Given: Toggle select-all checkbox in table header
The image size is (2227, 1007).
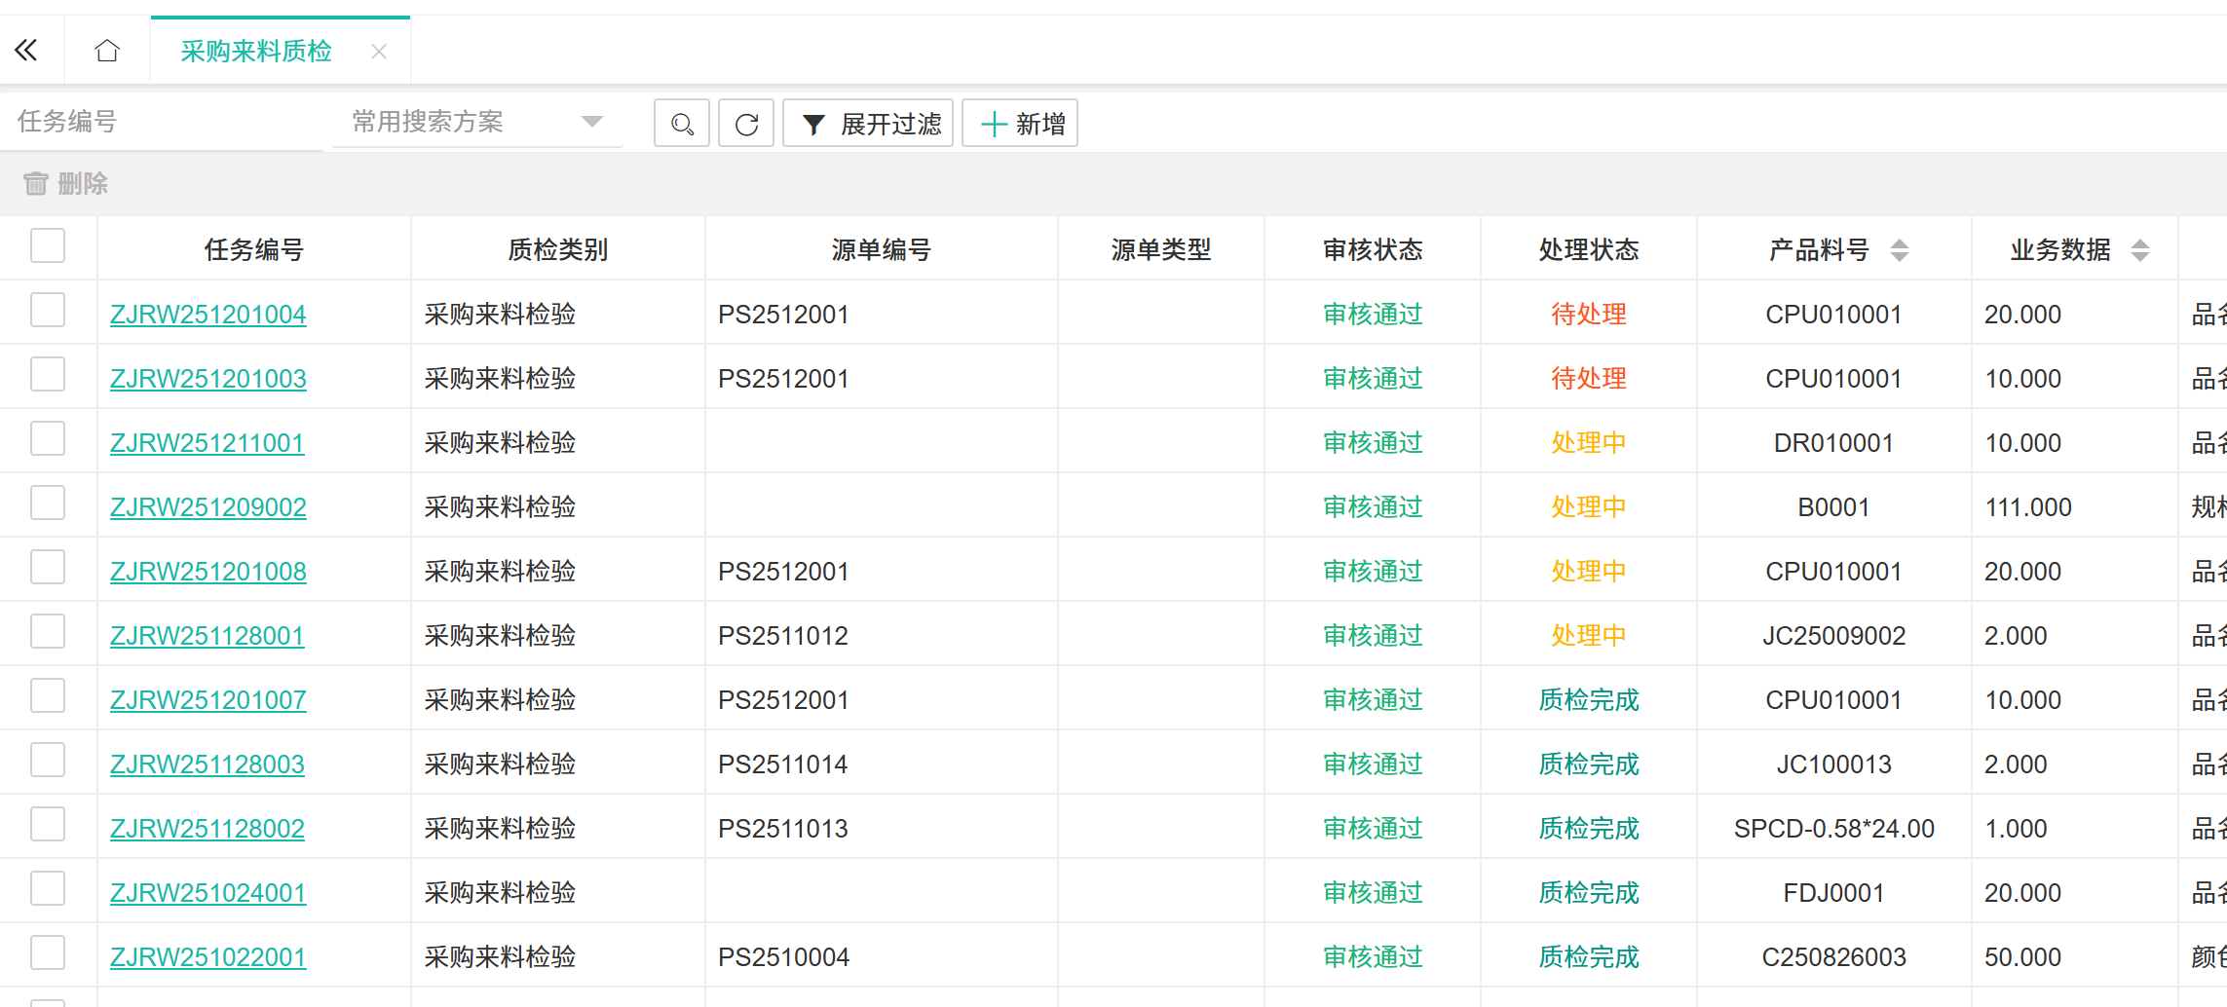Looking at the screenshot, I should pos(48,246).
